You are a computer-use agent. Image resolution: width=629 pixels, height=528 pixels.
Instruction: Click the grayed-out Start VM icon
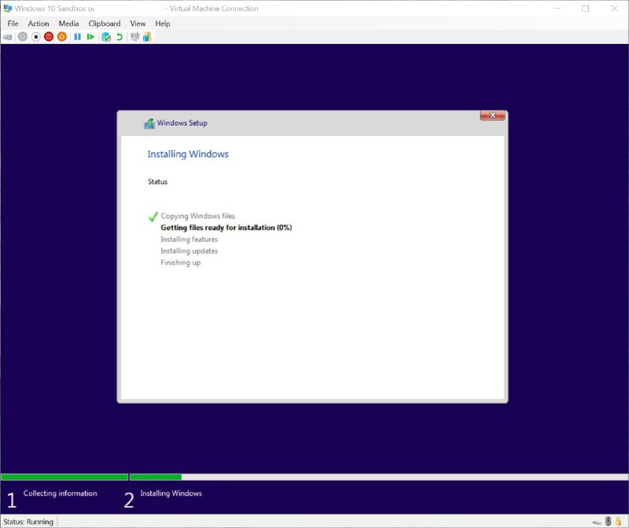(x=23, y=37)
